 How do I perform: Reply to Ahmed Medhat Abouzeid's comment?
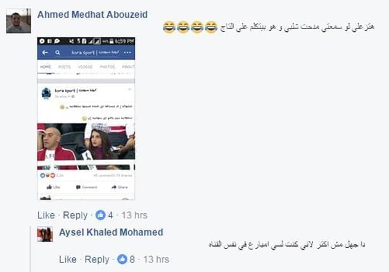pos(75,215)
